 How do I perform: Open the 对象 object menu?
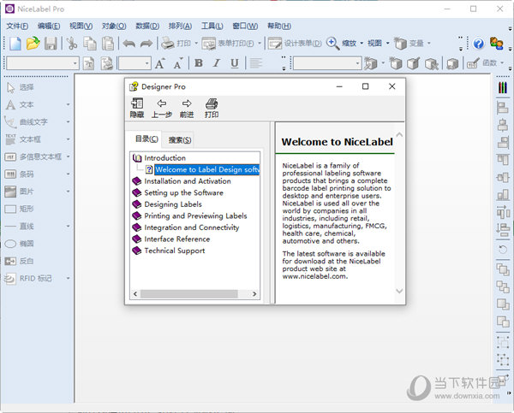pos(114,27)
